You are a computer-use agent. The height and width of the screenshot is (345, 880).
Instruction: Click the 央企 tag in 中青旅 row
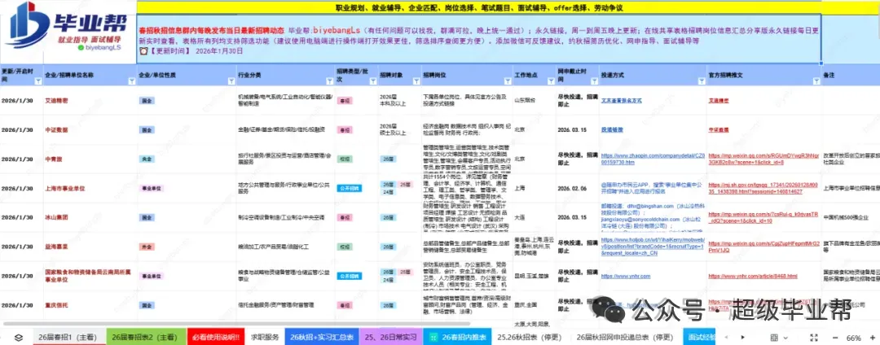147,159
